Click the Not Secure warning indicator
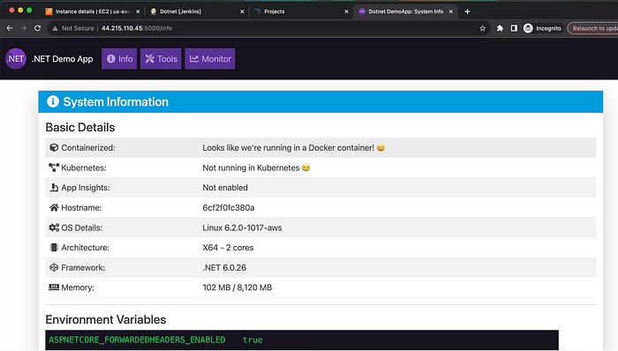This screenshot has width=618, height=351. [73, 28]
